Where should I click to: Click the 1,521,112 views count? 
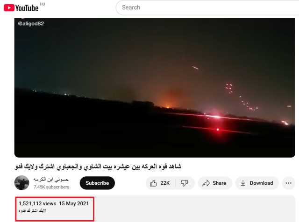coord(37,203)
